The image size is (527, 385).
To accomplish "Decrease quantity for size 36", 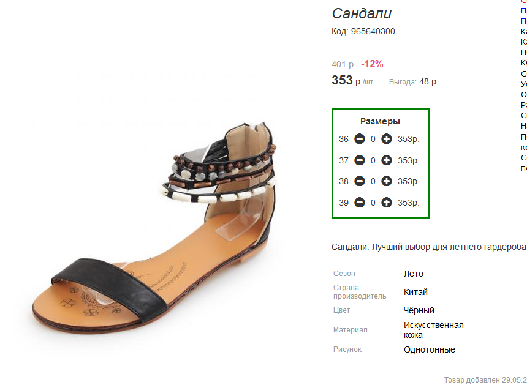I will coord(360,139).
